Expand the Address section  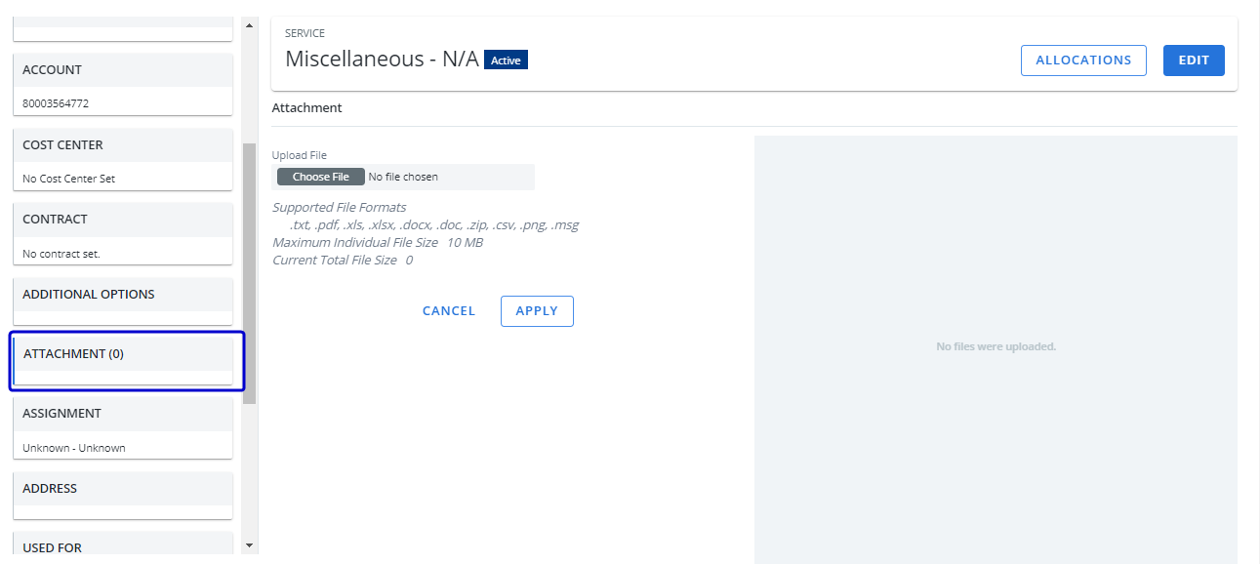coord(122,489)
